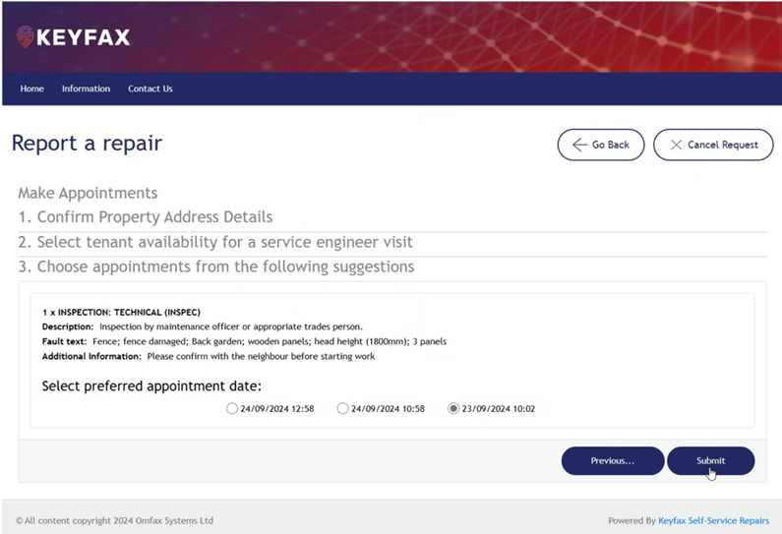Click the Keyfax fingerprint logo icon
This screenshot has width=782, height=534.
25,38
